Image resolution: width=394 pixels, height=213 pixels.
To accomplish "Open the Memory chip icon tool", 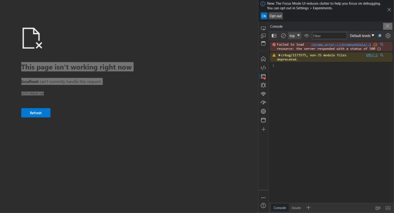I will pos(263,111).
